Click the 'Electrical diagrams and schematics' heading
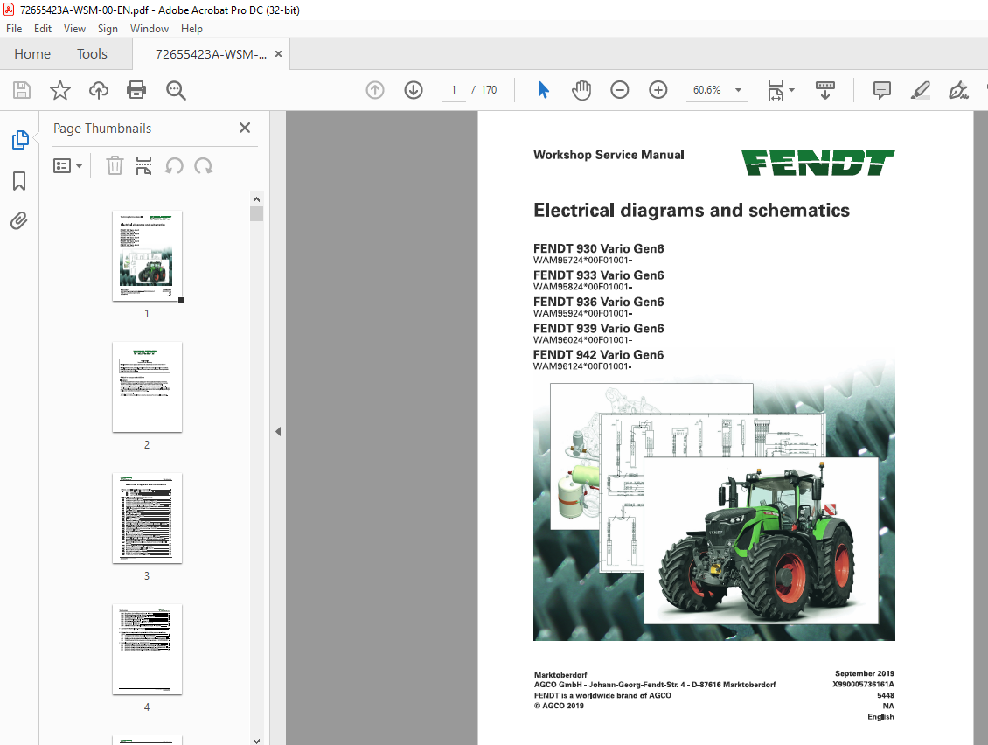Viewport: 988px width, 745px height. pyautogui.click(x=692, y=210)
